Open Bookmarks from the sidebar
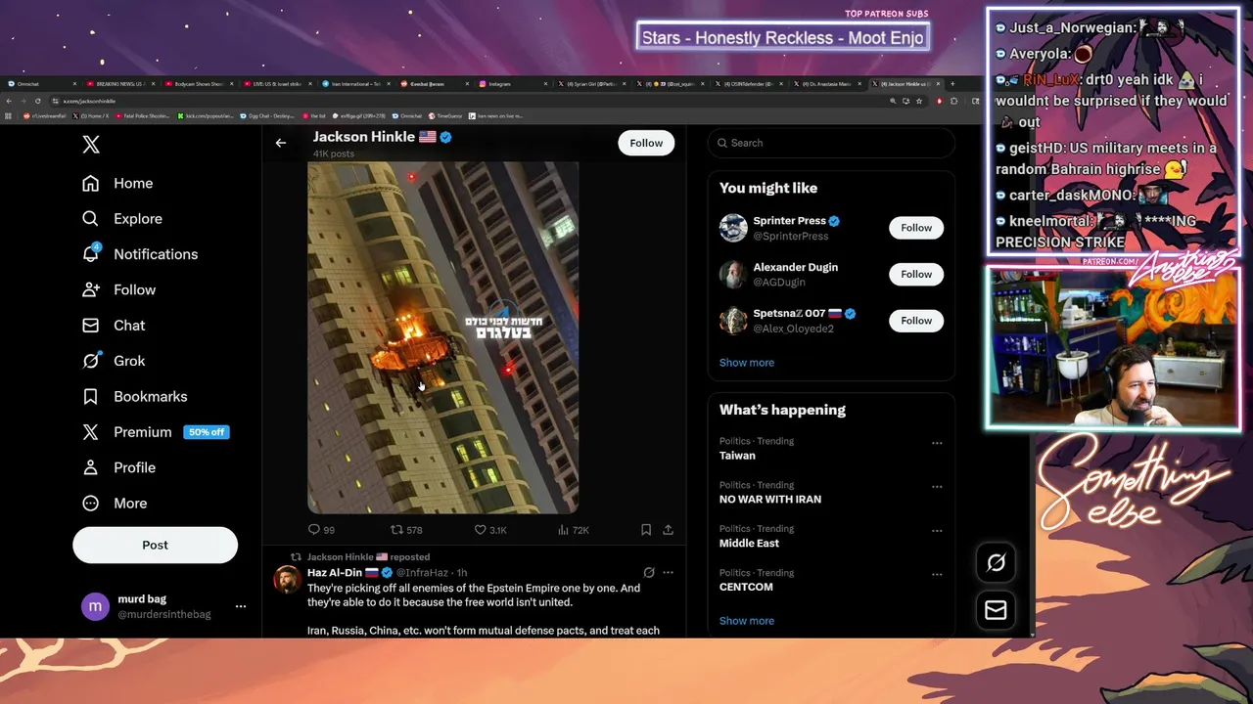 coord(134,396)
